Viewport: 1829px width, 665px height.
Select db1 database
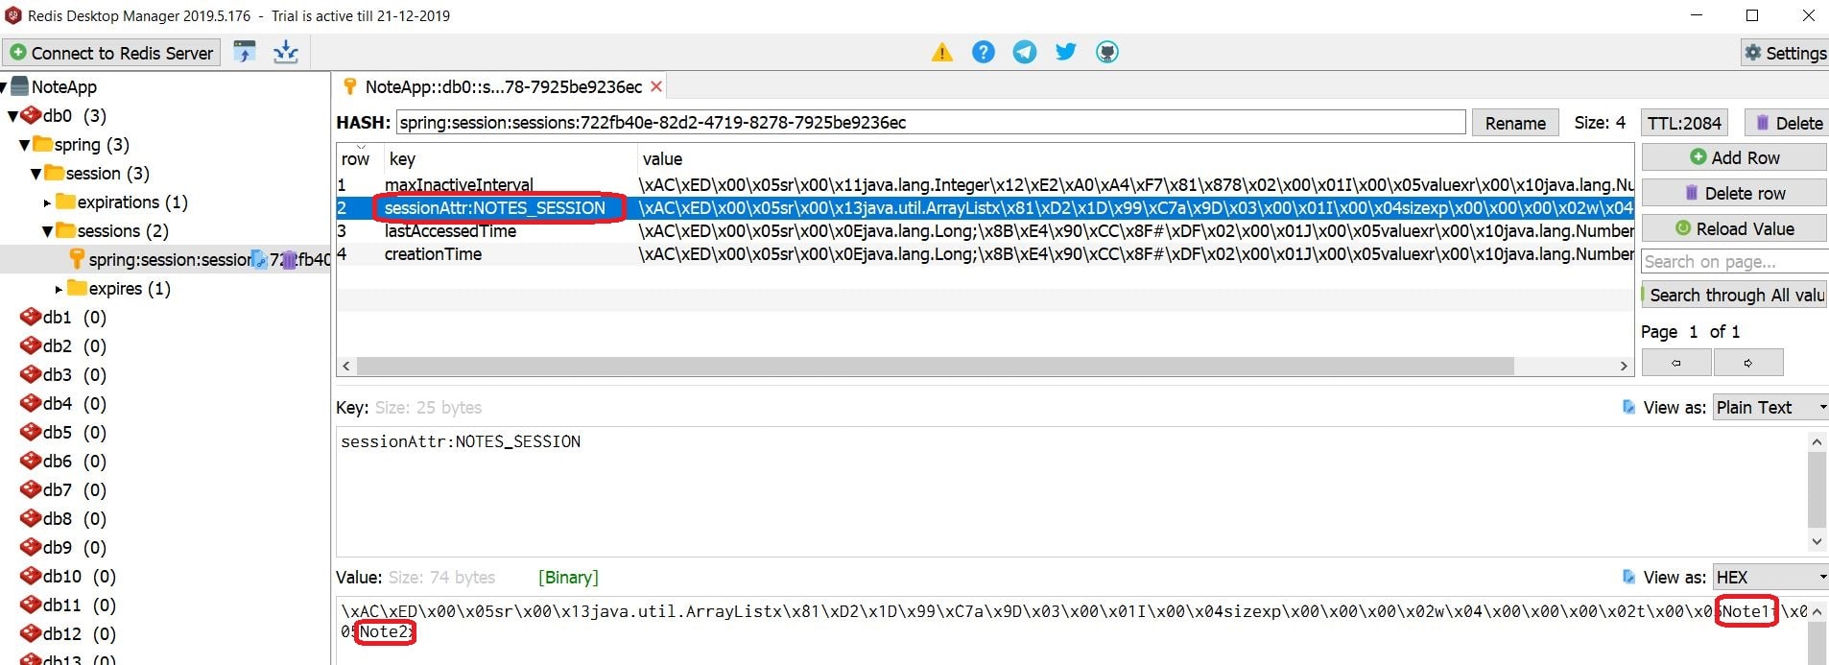pyautogui.click(x=63, y=317)
